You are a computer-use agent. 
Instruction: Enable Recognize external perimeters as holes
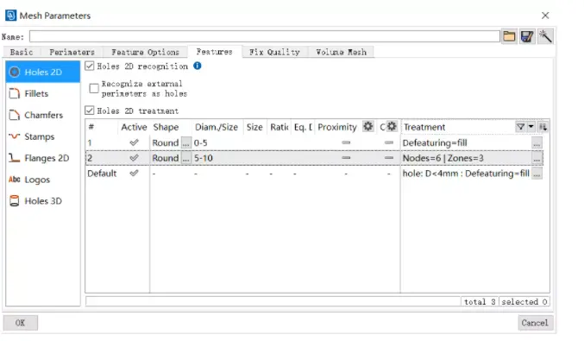[94, 88]
